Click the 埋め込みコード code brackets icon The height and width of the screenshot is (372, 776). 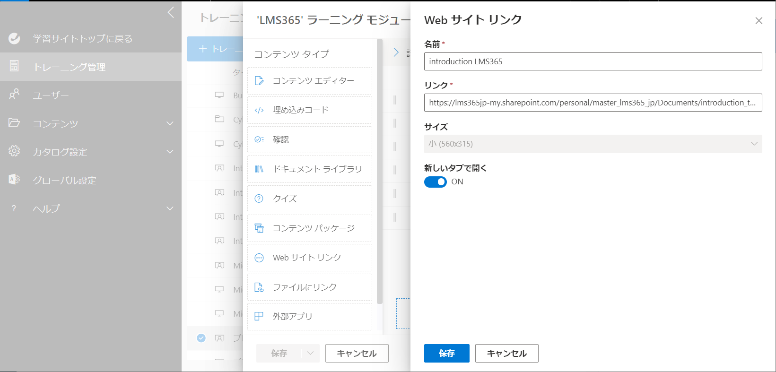(259, 110)
